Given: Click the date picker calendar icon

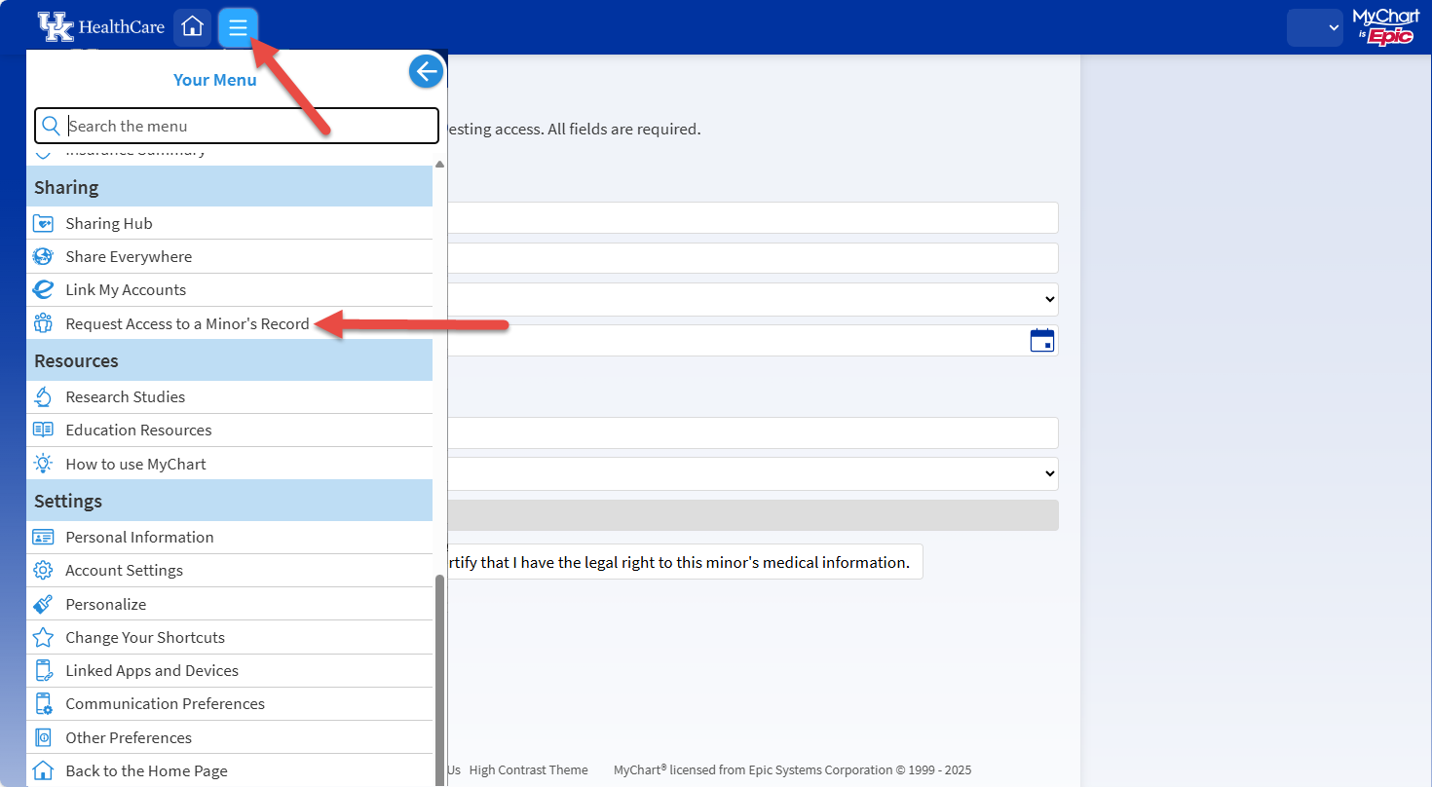Looking at the screenshot, I should pyautogui.click(x=1042, y=340).
